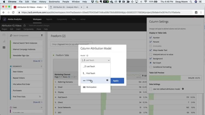
Task: Toggle the Number checkbox
Action: click(x=151, y=38)
